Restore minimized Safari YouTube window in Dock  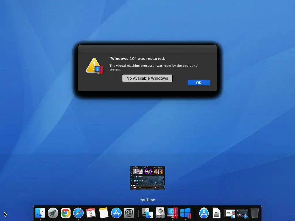coord(242,214)
